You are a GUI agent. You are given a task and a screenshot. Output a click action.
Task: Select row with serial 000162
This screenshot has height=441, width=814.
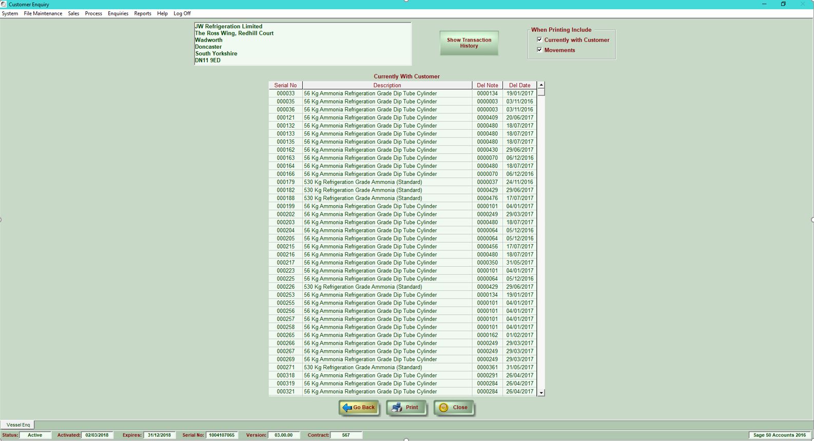tap(402, 150)
